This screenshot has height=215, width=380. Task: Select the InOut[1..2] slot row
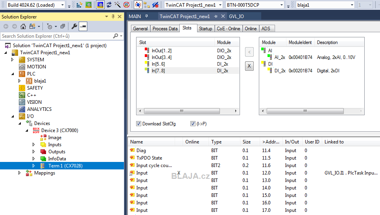(188, 51)
